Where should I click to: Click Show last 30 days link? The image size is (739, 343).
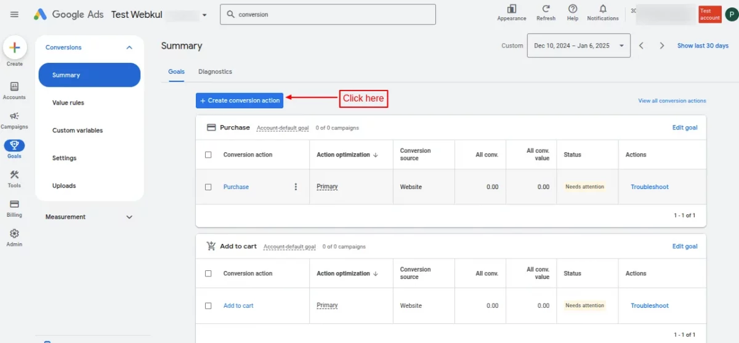[703, 46]
